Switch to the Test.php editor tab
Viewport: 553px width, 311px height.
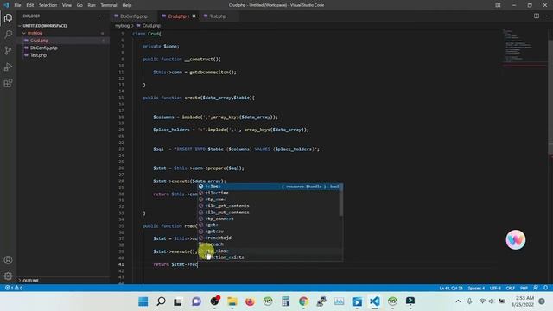tap(218, 16)
